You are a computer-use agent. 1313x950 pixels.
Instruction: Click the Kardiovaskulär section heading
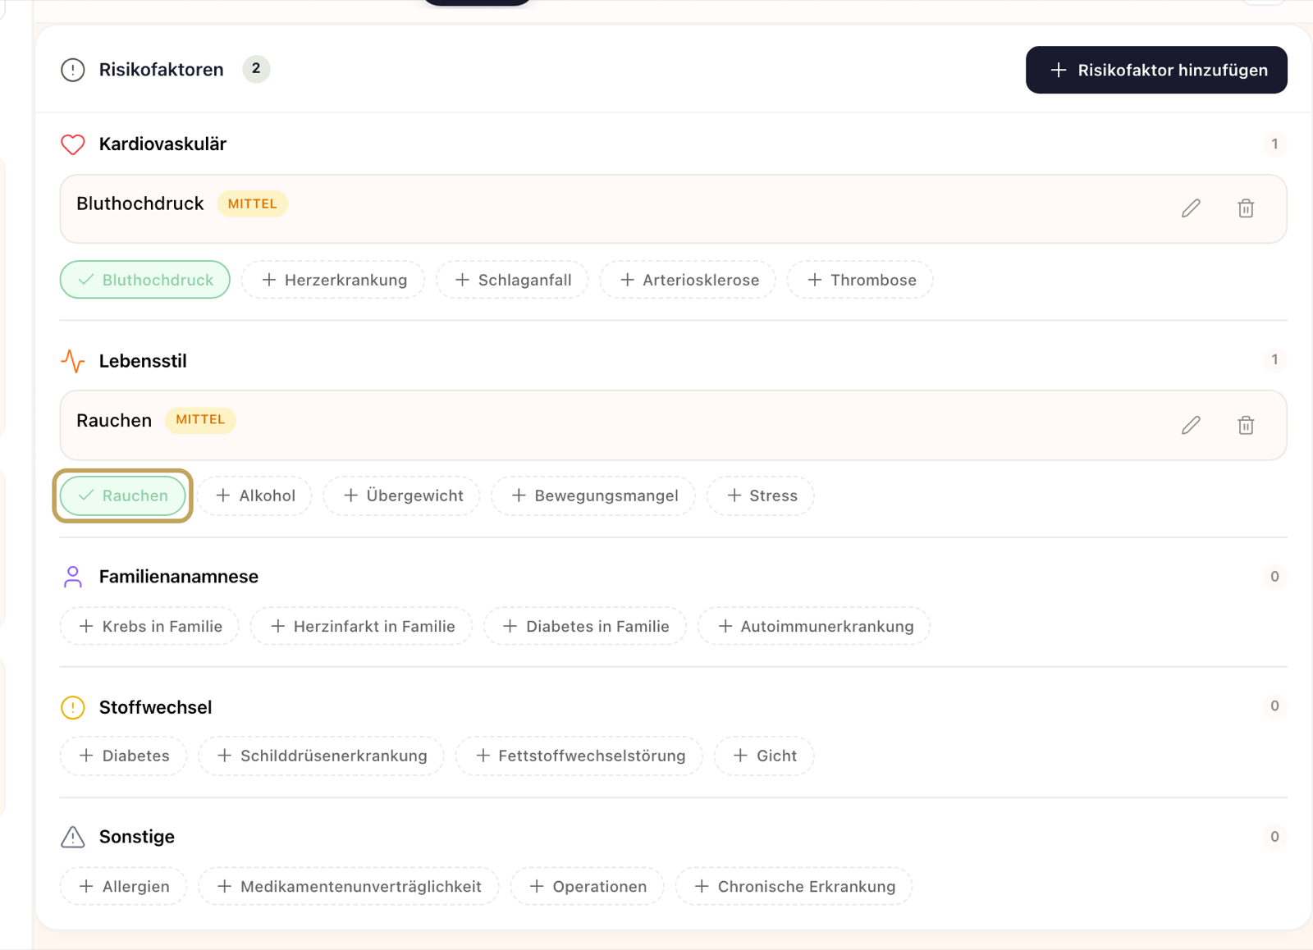pos(162,144)
